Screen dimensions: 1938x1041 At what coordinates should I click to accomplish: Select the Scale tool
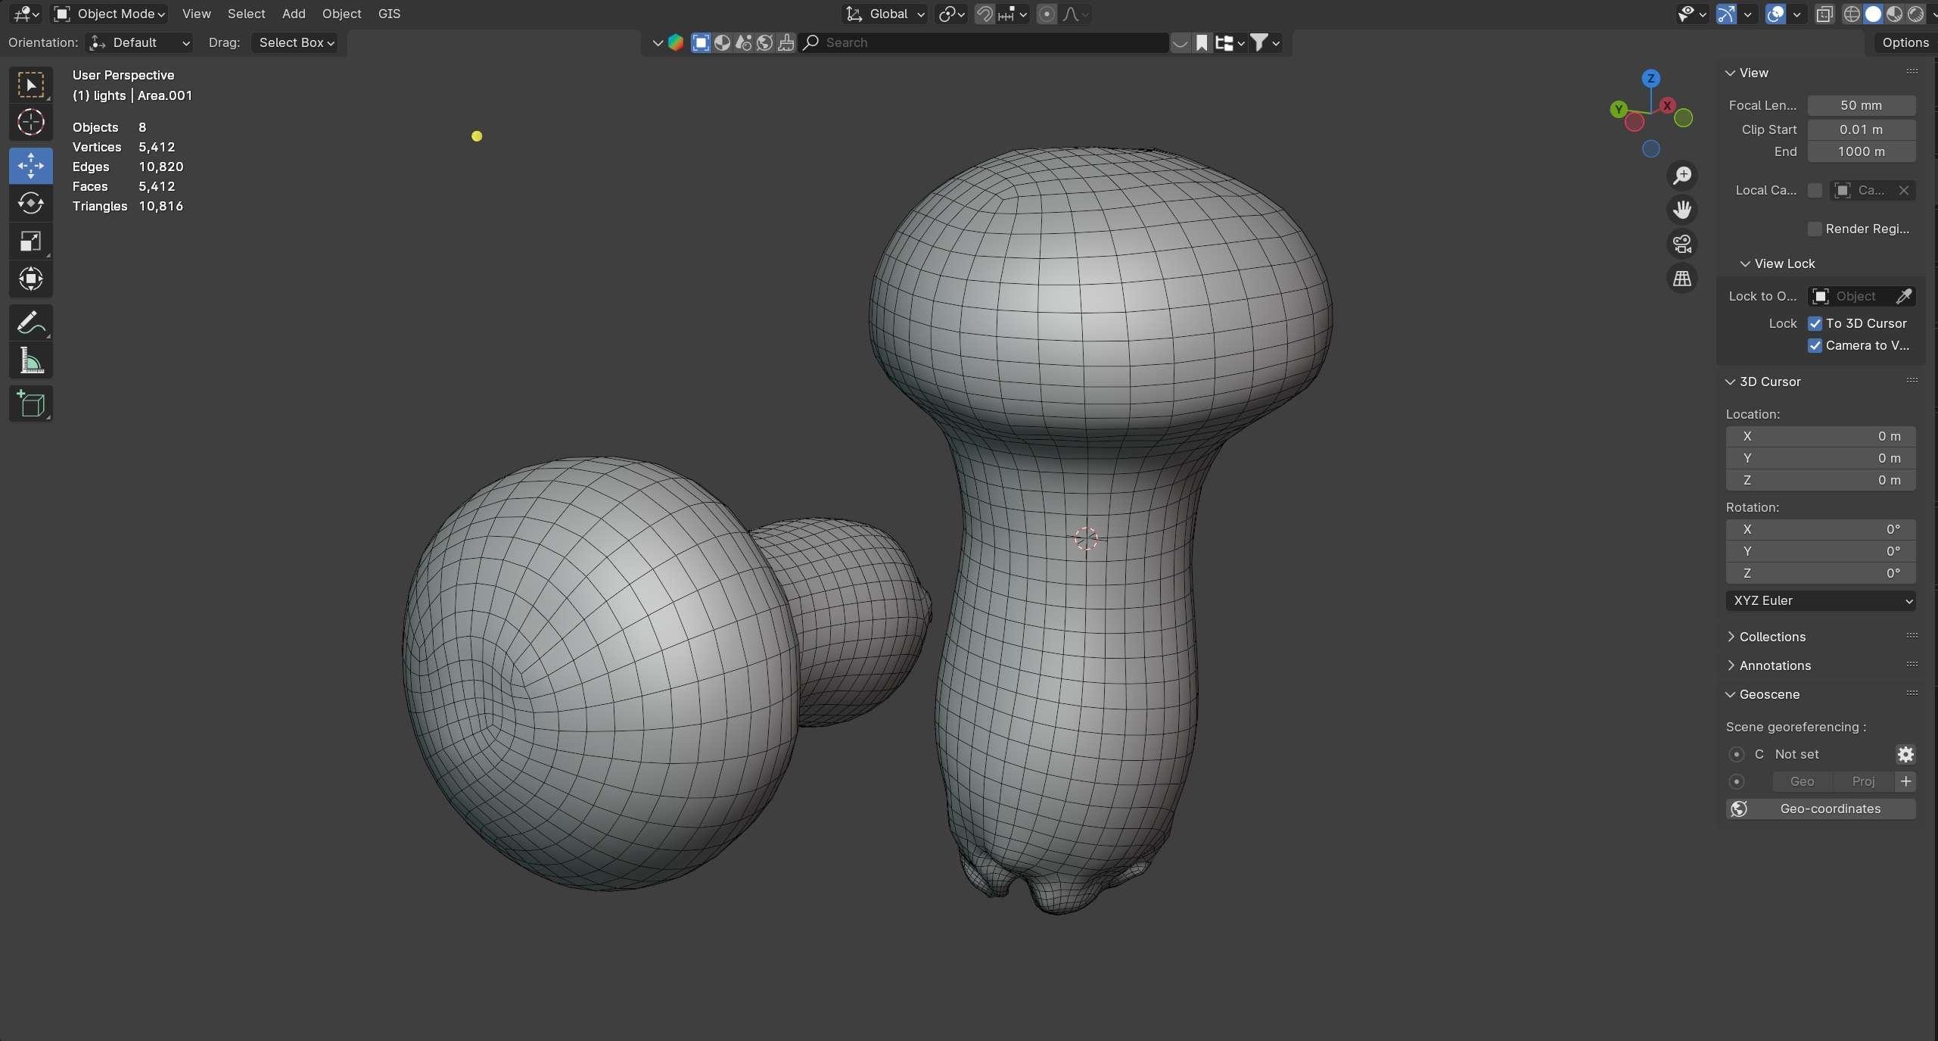pos(30,242)
